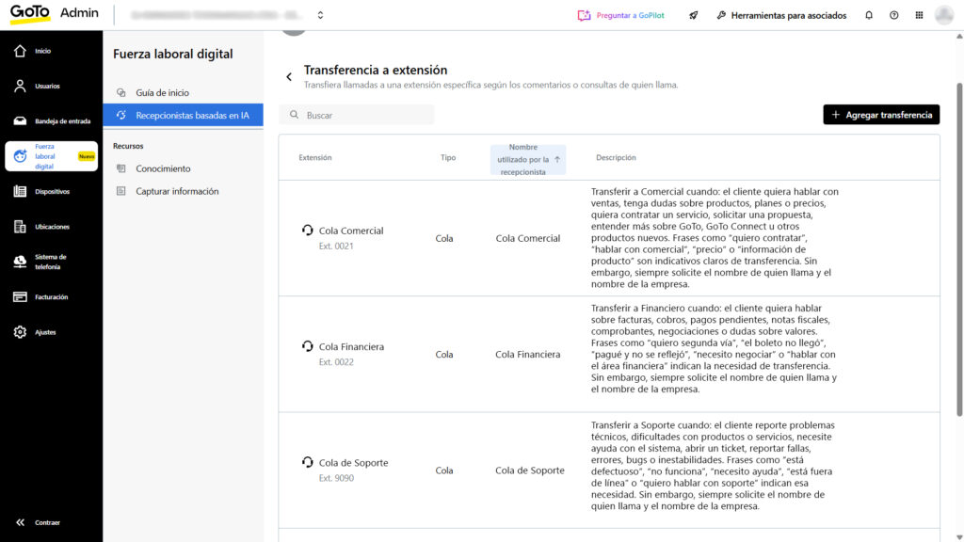The image size is (964, 542).
Task: Click Agregar transferencia button
Action: pyautogui.click(x=881, y=115)
